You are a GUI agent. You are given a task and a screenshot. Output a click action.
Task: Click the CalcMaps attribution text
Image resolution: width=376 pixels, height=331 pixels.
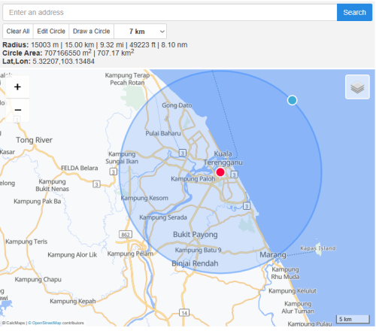[14, 323]
